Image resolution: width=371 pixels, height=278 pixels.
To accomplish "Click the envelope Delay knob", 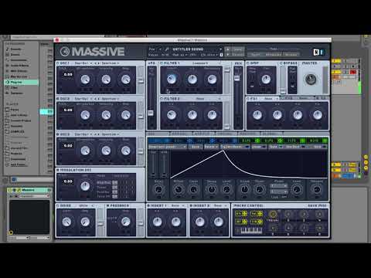I will (x=158, y=190).
